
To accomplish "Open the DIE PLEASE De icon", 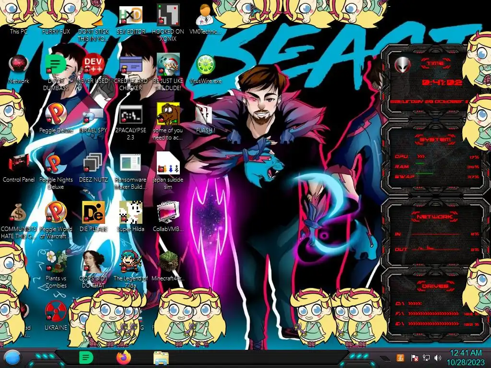I will coord(94,212).
